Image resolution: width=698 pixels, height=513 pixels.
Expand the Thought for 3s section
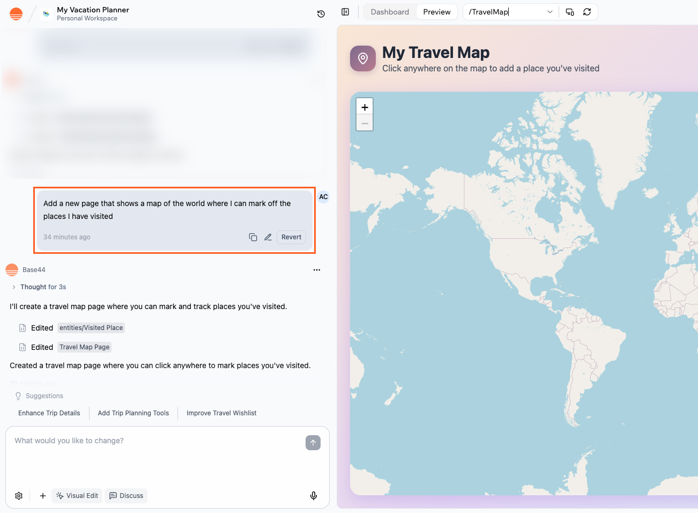click(38, 287)
